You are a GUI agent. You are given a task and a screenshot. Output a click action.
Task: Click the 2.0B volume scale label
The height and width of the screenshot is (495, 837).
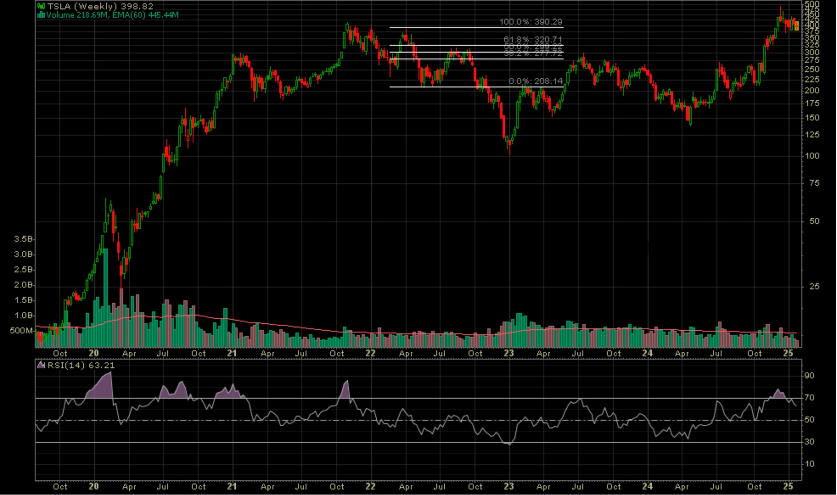point(24,285)
